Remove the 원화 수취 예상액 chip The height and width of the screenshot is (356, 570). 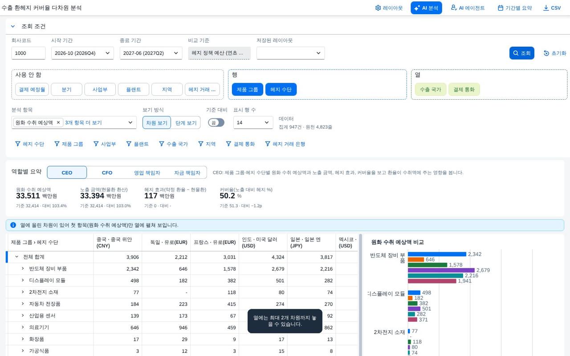click(58, 122)
